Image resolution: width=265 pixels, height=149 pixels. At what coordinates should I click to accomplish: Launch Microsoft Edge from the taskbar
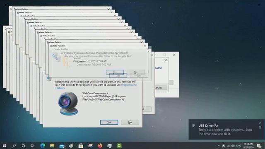click(x=43, y=146)
